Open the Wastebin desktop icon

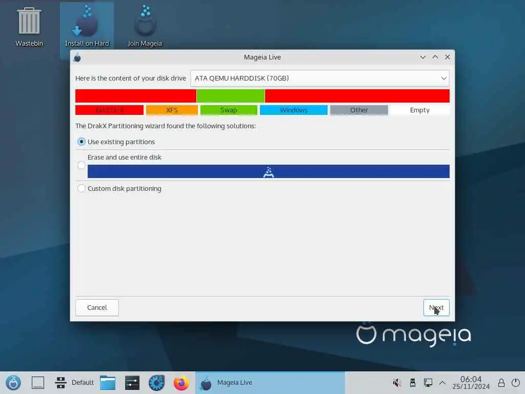click(x=29, y=28)
